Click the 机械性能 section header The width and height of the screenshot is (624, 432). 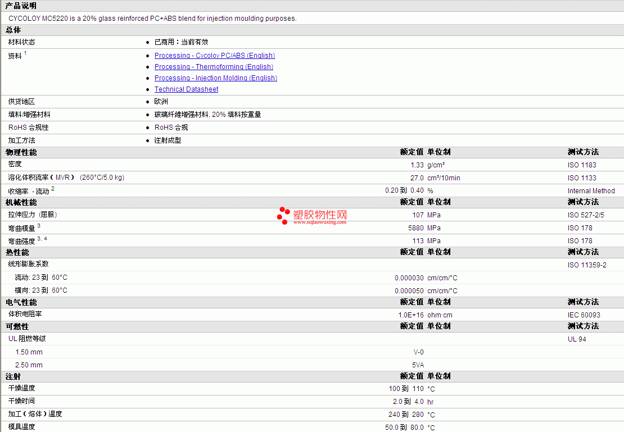coord(21,202)
